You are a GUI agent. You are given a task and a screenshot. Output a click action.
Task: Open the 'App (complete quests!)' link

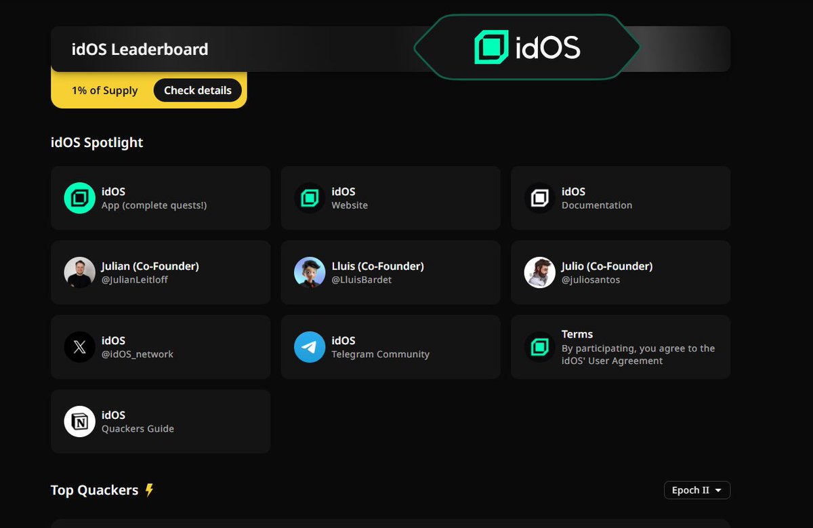(x=154, y=205)
